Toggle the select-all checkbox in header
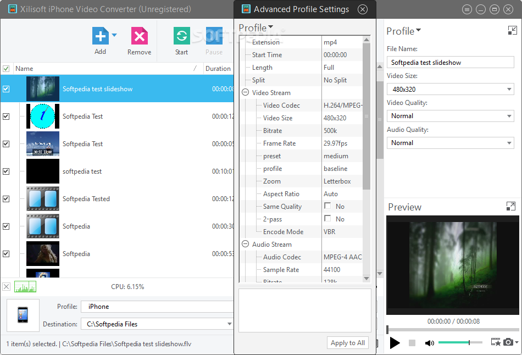Screen dimensions: 522x355 tap(6, 69)
